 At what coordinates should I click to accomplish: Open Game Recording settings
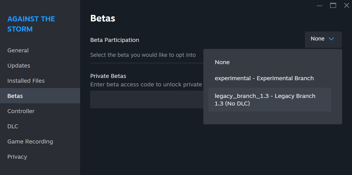[x=30, y=142]
